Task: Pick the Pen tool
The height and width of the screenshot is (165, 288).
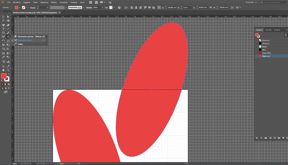Action: point(3,25)
